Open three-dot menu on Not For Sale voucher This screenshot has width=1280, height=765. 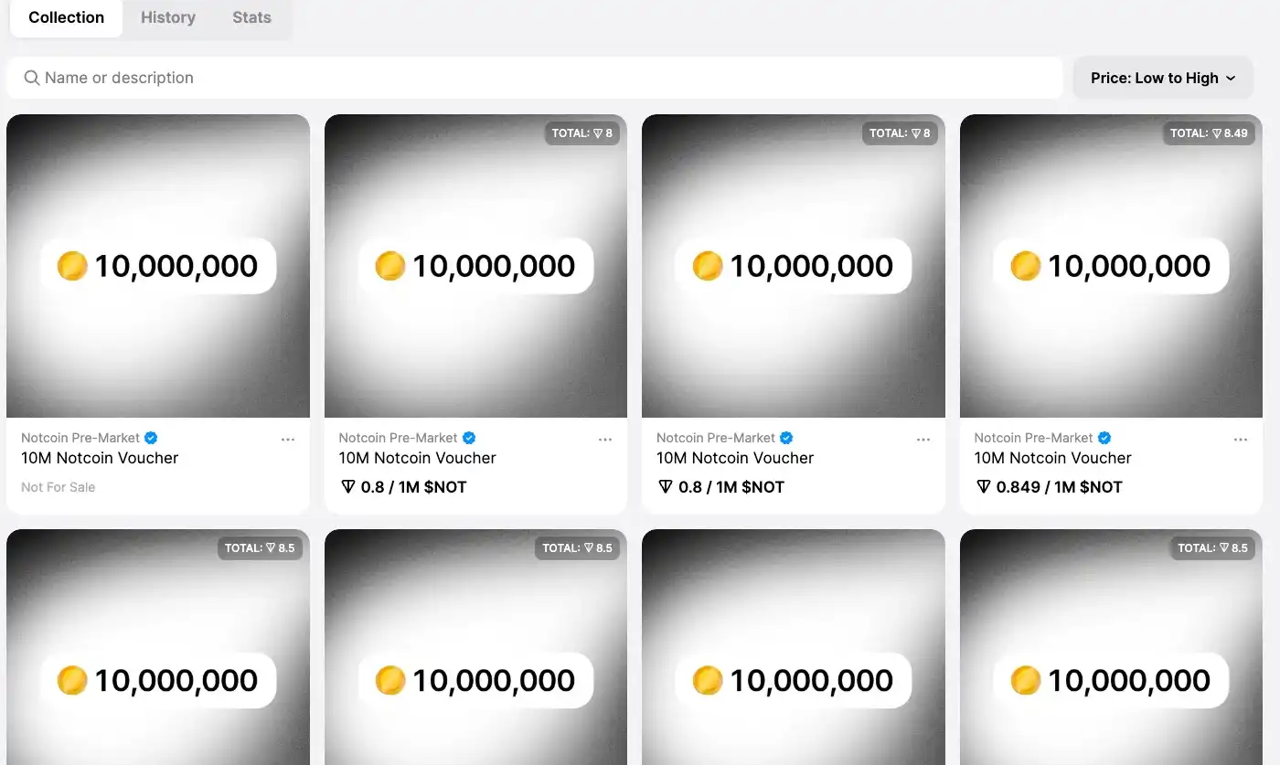click(288, 440)
